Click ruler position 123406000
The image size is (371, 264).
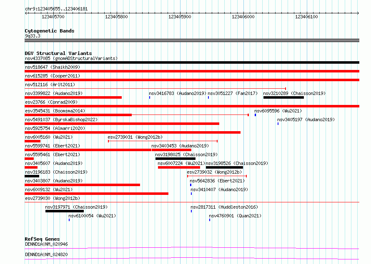coord(243,17)
